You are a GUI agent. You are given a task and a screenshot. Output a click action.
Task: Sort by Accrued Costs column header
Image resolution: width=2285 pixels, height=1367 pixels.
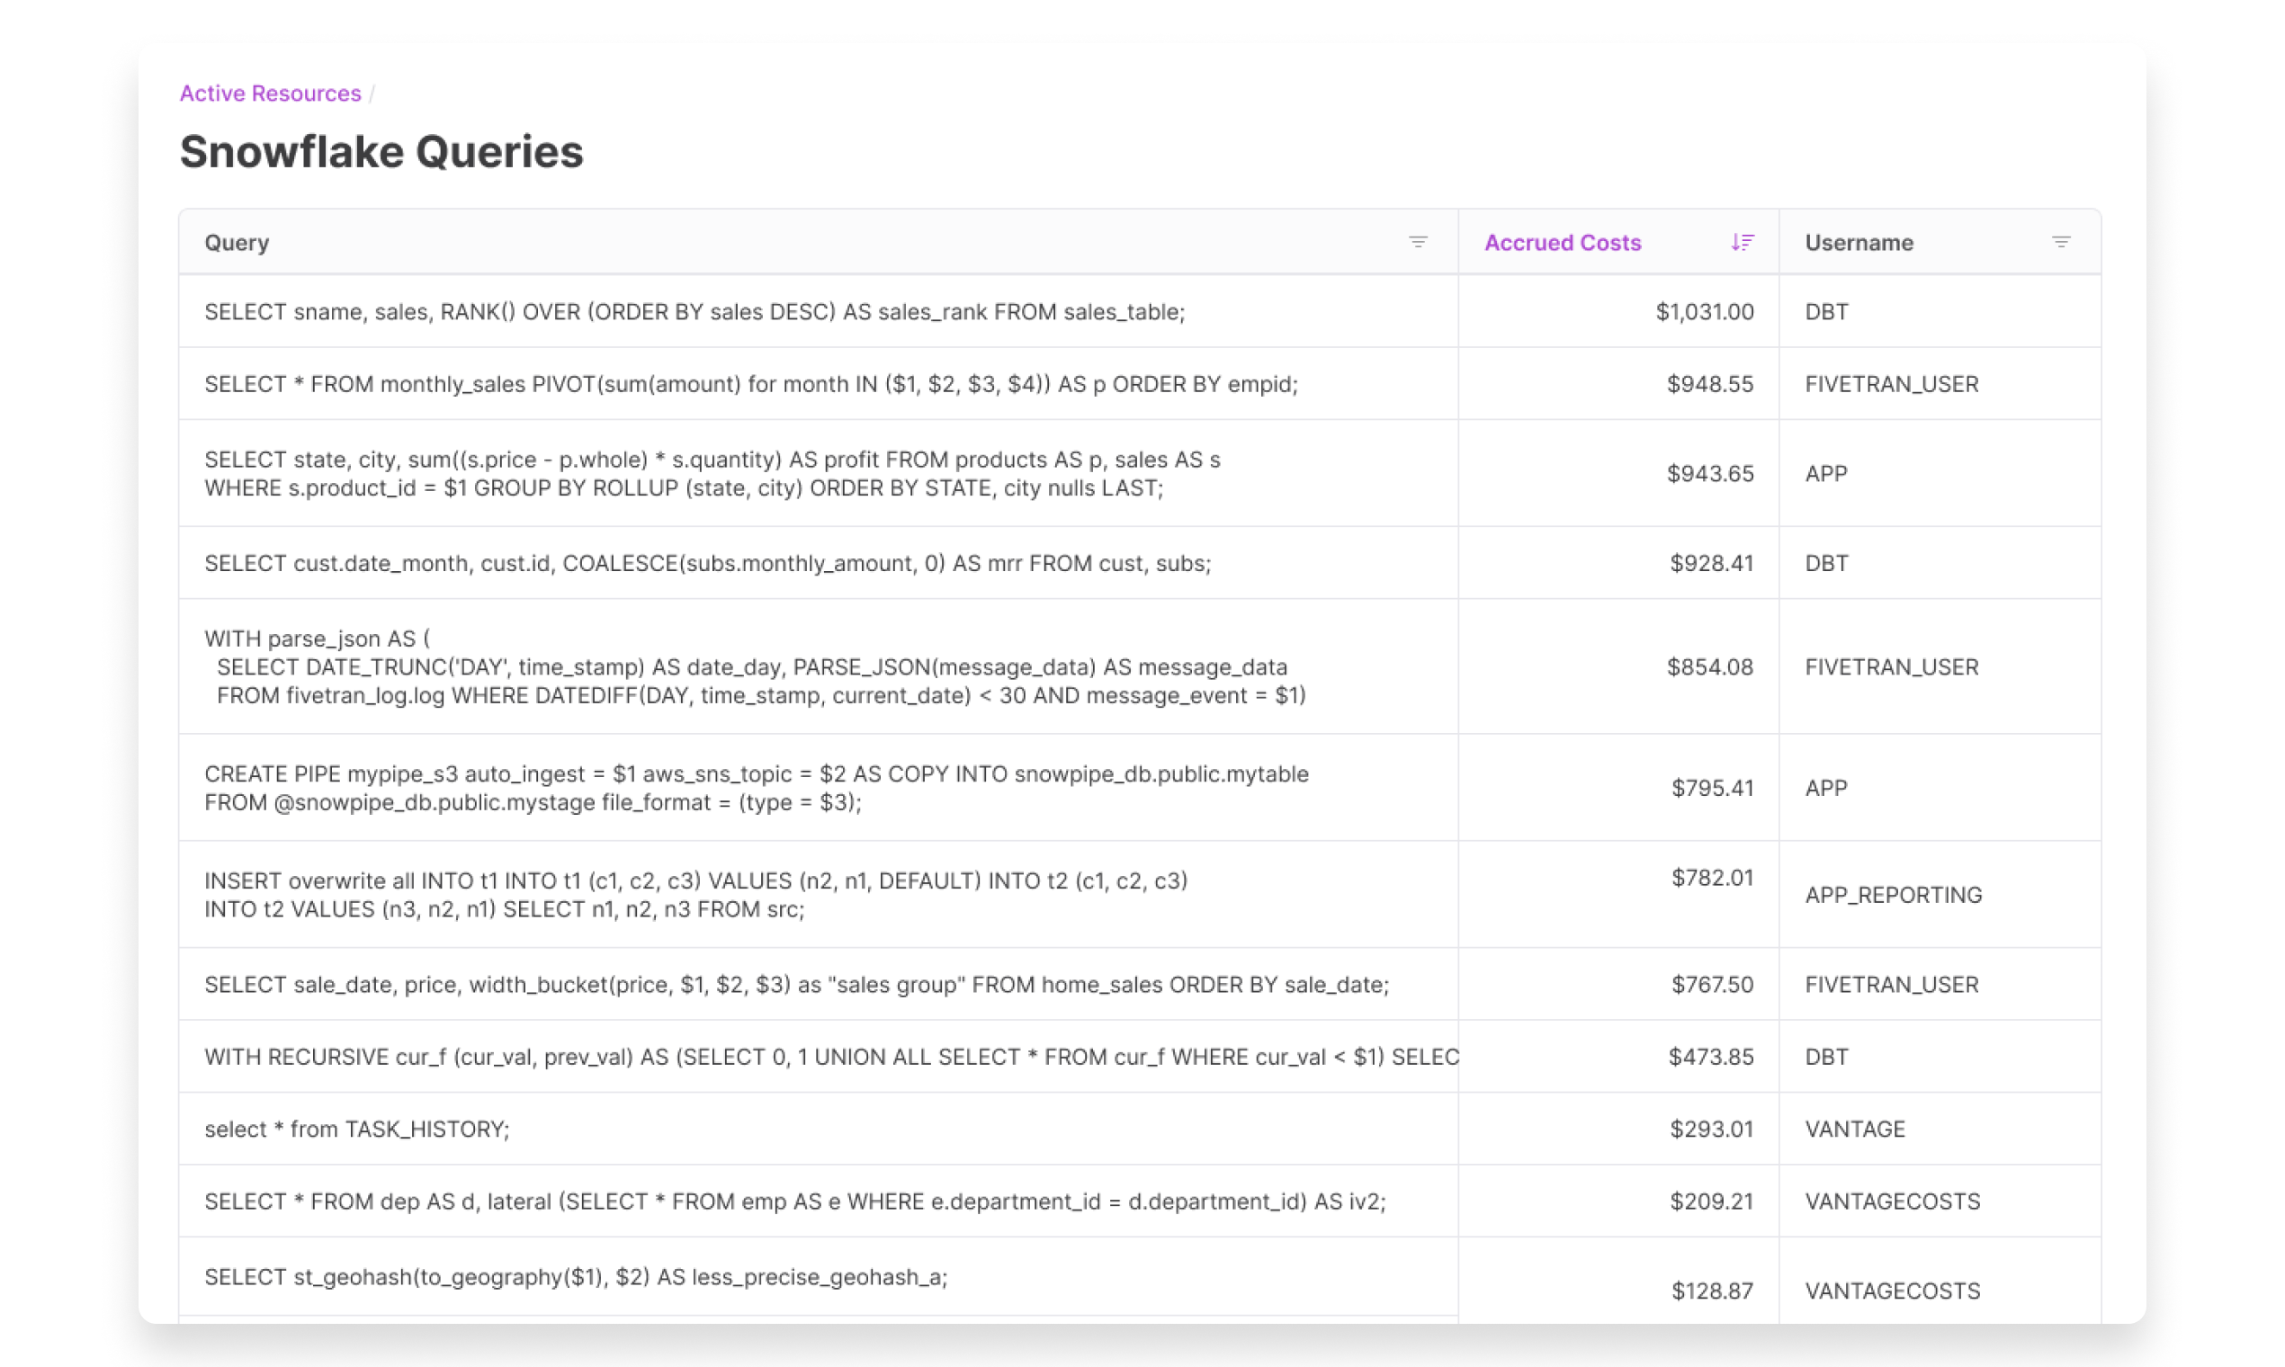[1563, 242]
